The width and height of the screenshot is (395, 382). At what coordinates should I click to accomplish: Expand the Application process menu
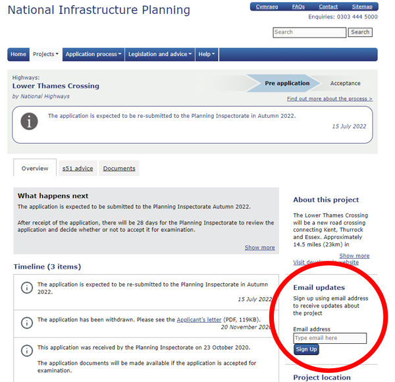(x=93, y=54)
